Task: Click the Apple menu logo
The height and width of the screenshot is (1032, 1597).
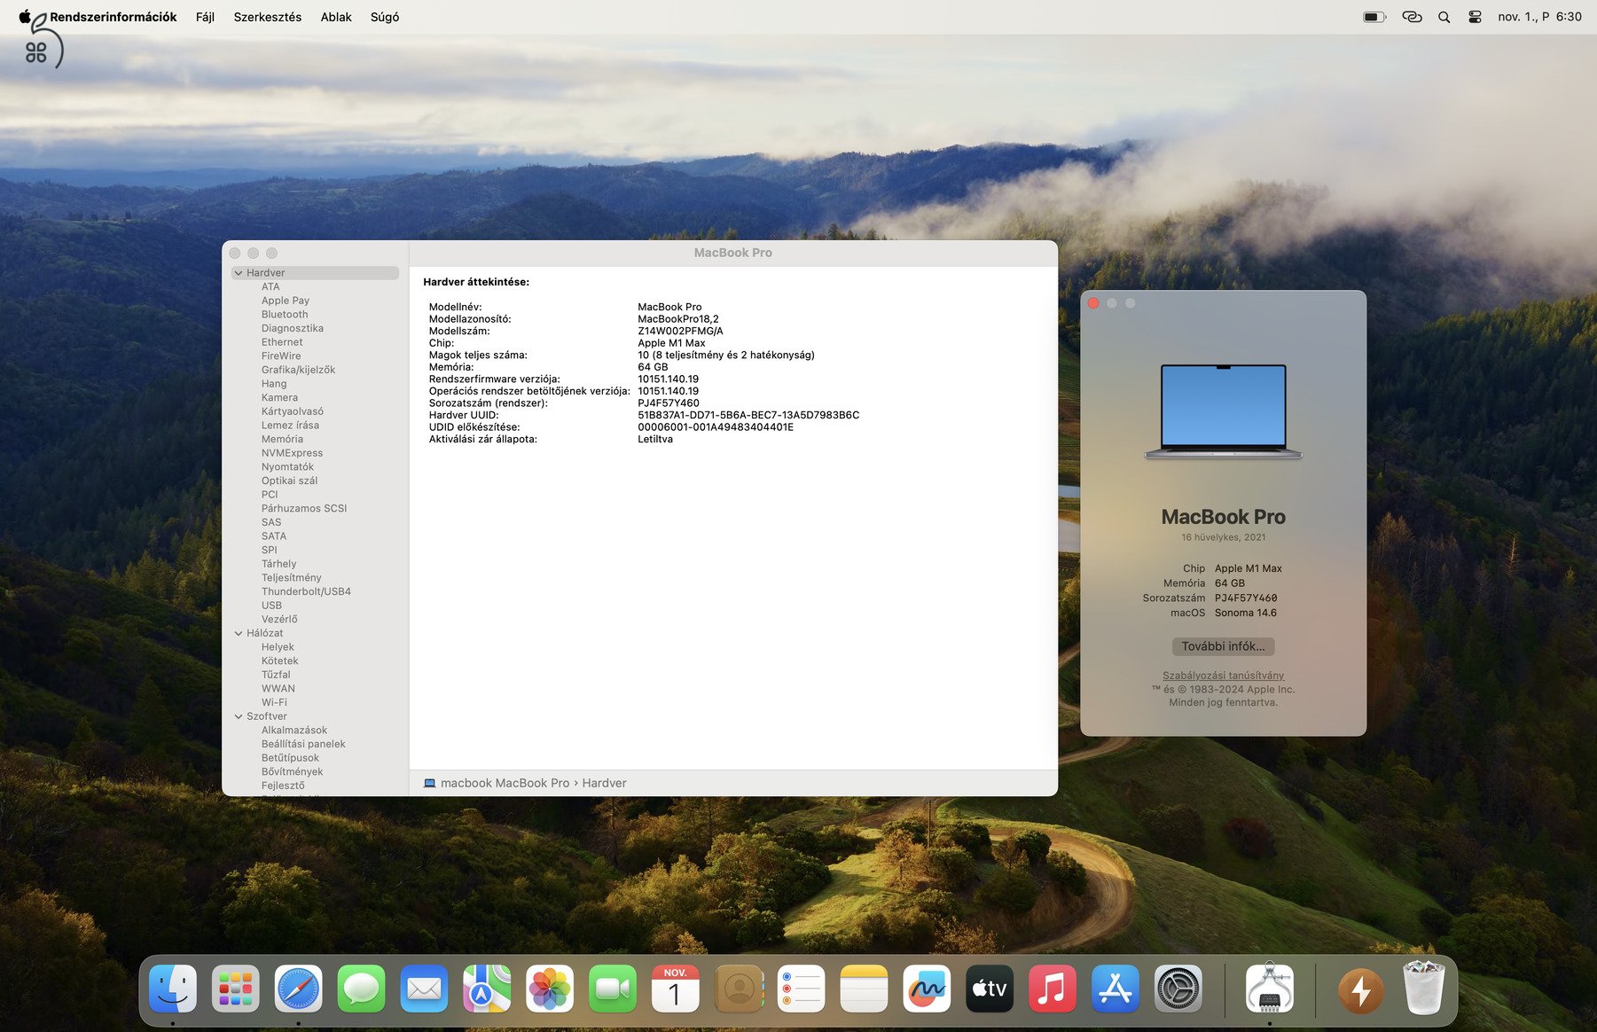Action: (x=25, y=16)
